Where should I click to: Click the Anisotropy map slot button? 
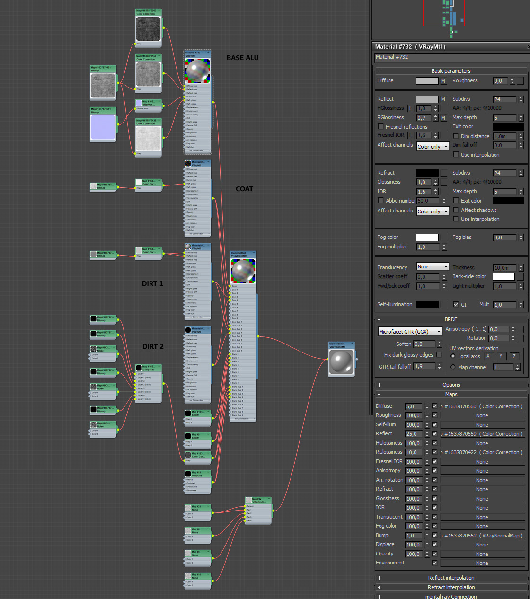[521, 329]
